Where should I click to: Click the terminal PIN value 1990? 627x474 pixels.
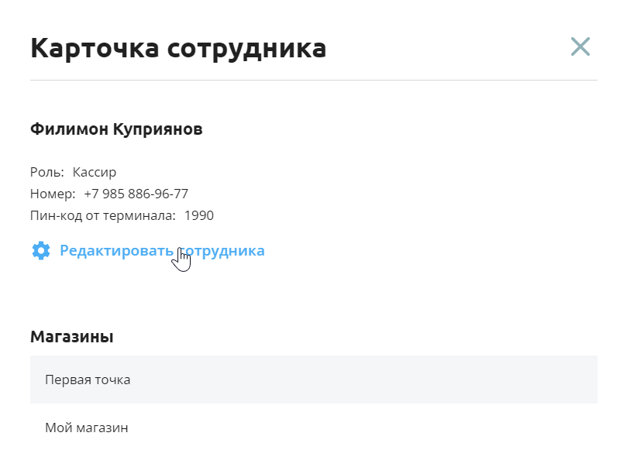tap(199, 215)
